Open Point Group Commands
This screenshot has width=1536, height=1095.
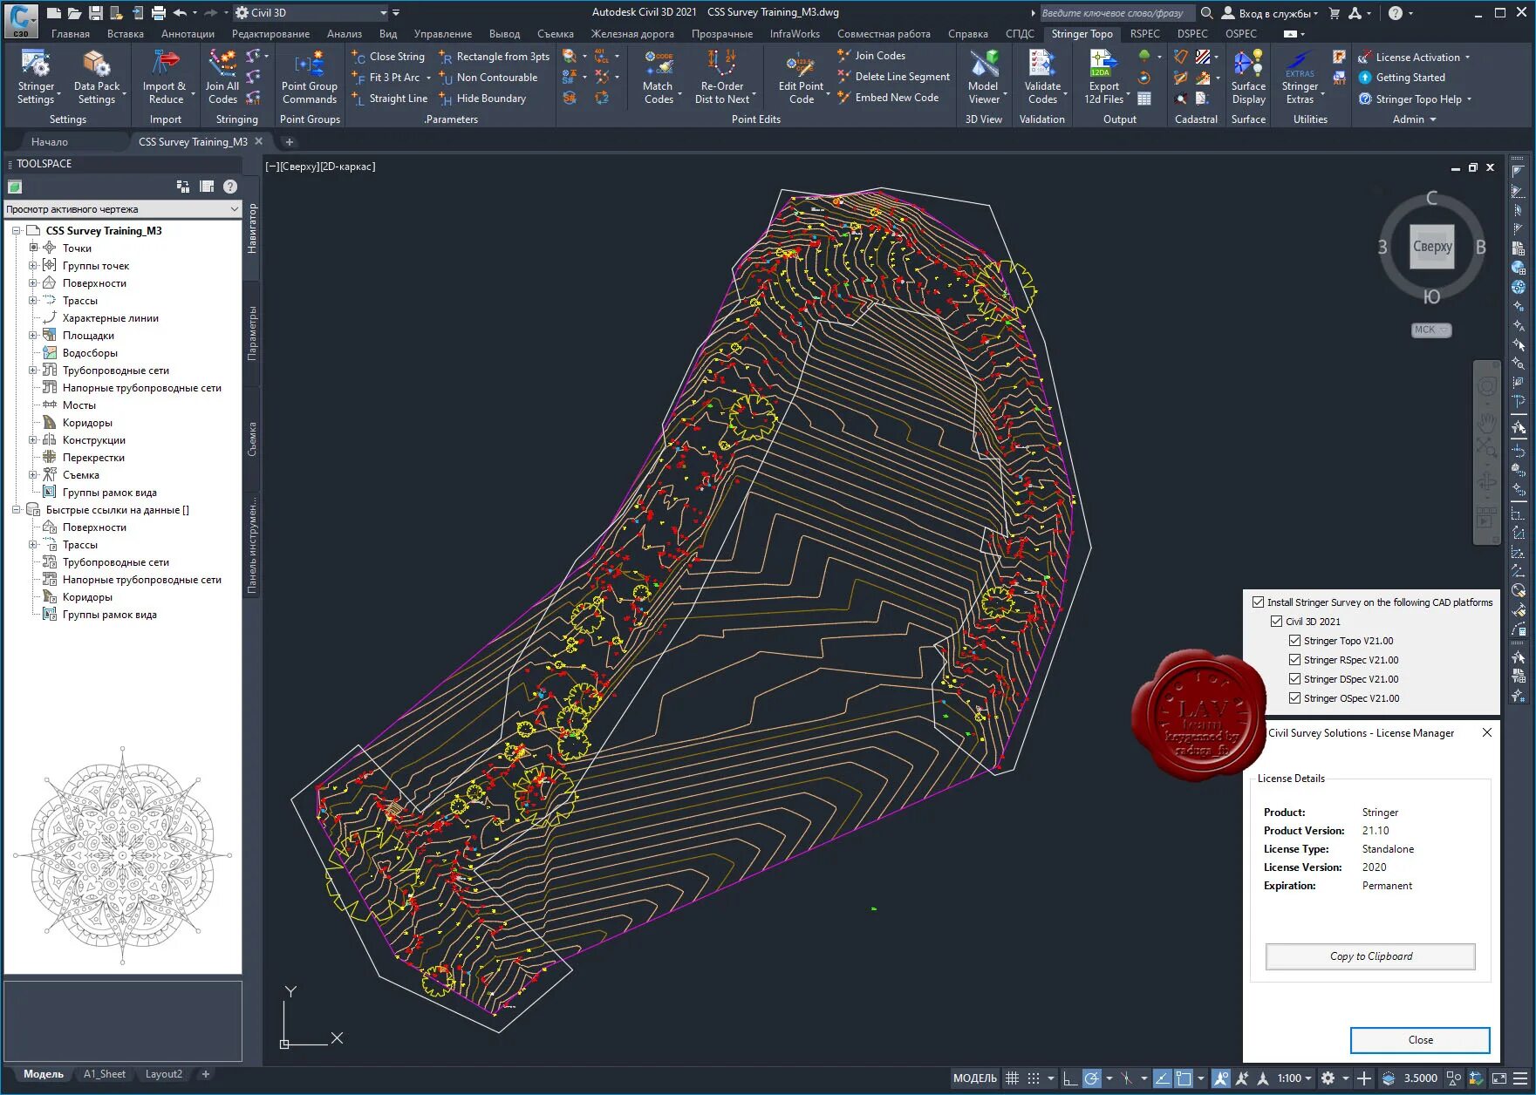pyautogui.click(x=309, y=77)
